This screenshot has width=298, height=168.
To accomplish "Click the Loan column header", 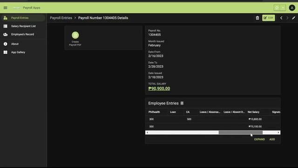I will [173, 112].
